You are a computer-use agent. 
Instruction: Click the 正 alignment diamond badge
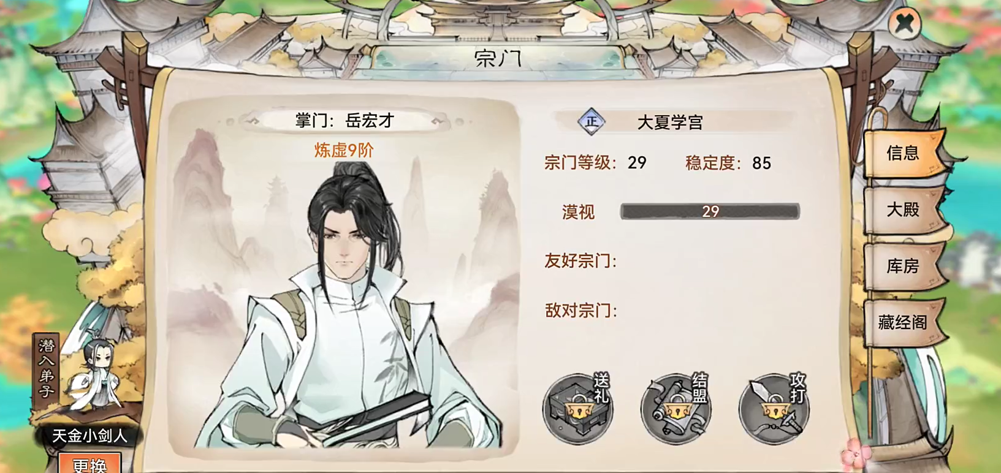click(x=592, y=121)
